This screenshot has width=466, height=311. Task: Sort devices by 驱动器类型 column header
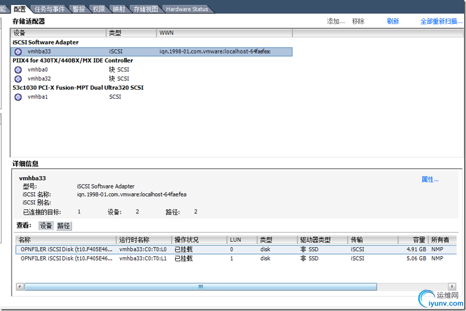pyautogui.click(x=323, y=240)
